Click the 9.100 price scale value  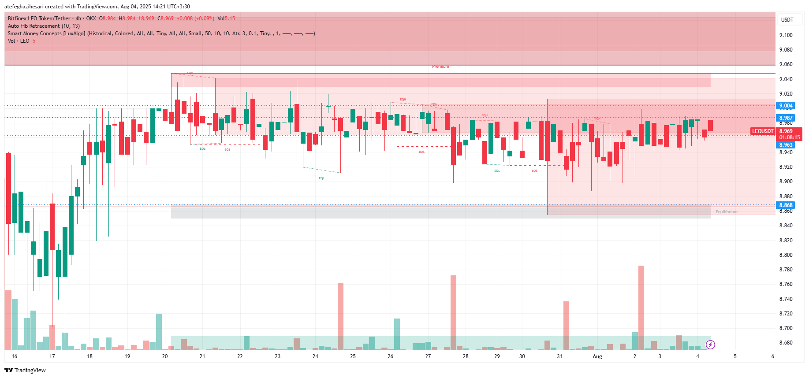click(786, 35)
